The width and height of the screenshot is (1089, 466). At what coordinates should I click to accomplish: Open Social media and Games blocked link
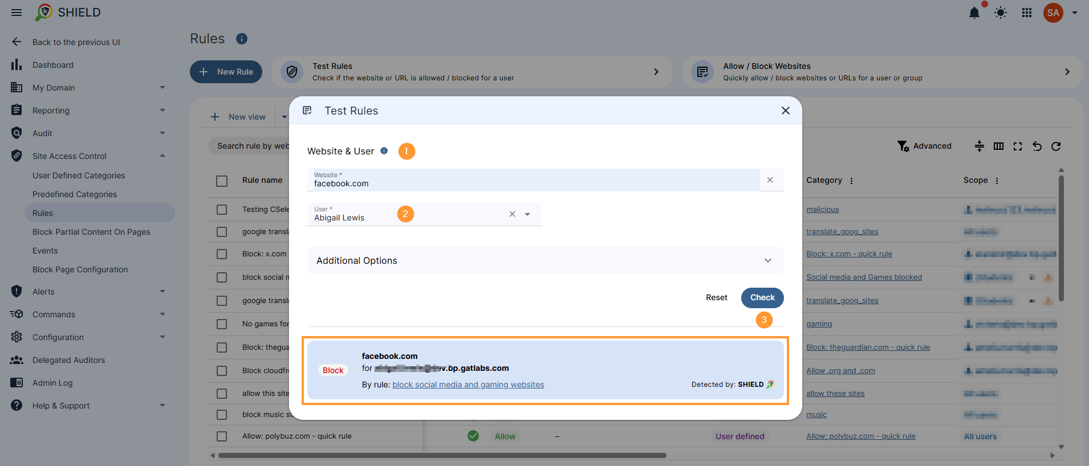[x=864, y=277]
